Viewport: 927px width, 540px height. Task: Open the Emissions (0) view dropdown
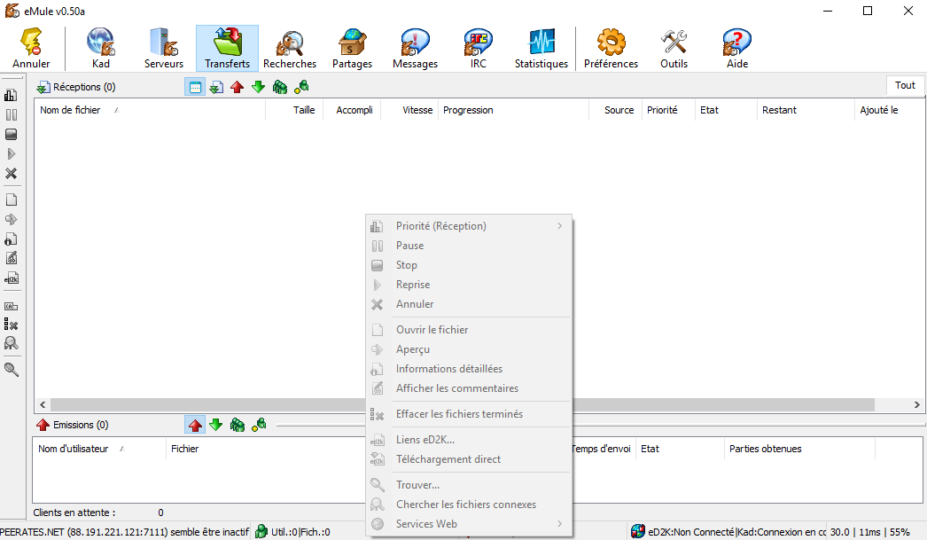tap(73, 426)
